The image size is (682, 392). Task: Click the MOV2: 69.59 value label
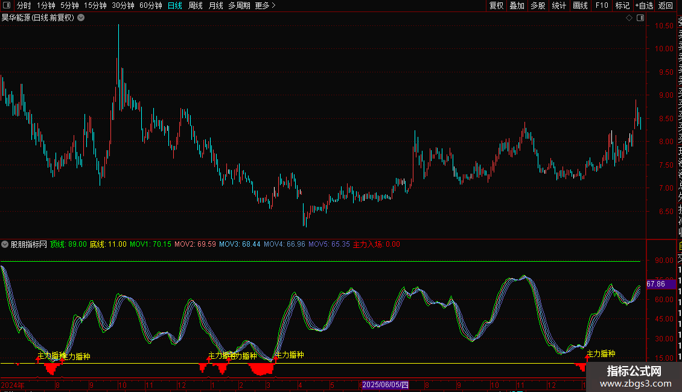pyautogui.click(x=195, y=244)
